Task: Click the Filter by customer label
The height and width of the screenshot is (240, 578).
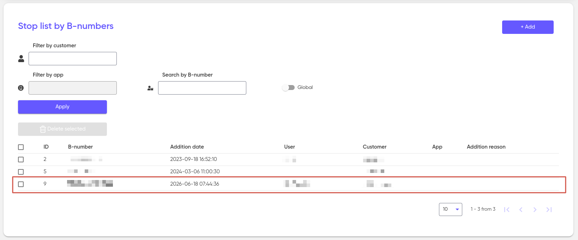Action: (54, 46)
